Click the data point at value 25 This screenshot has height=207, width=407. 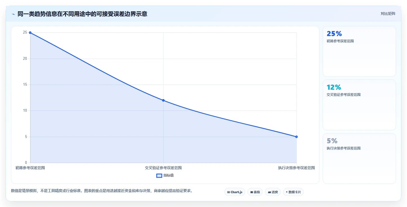coord(30,33)
